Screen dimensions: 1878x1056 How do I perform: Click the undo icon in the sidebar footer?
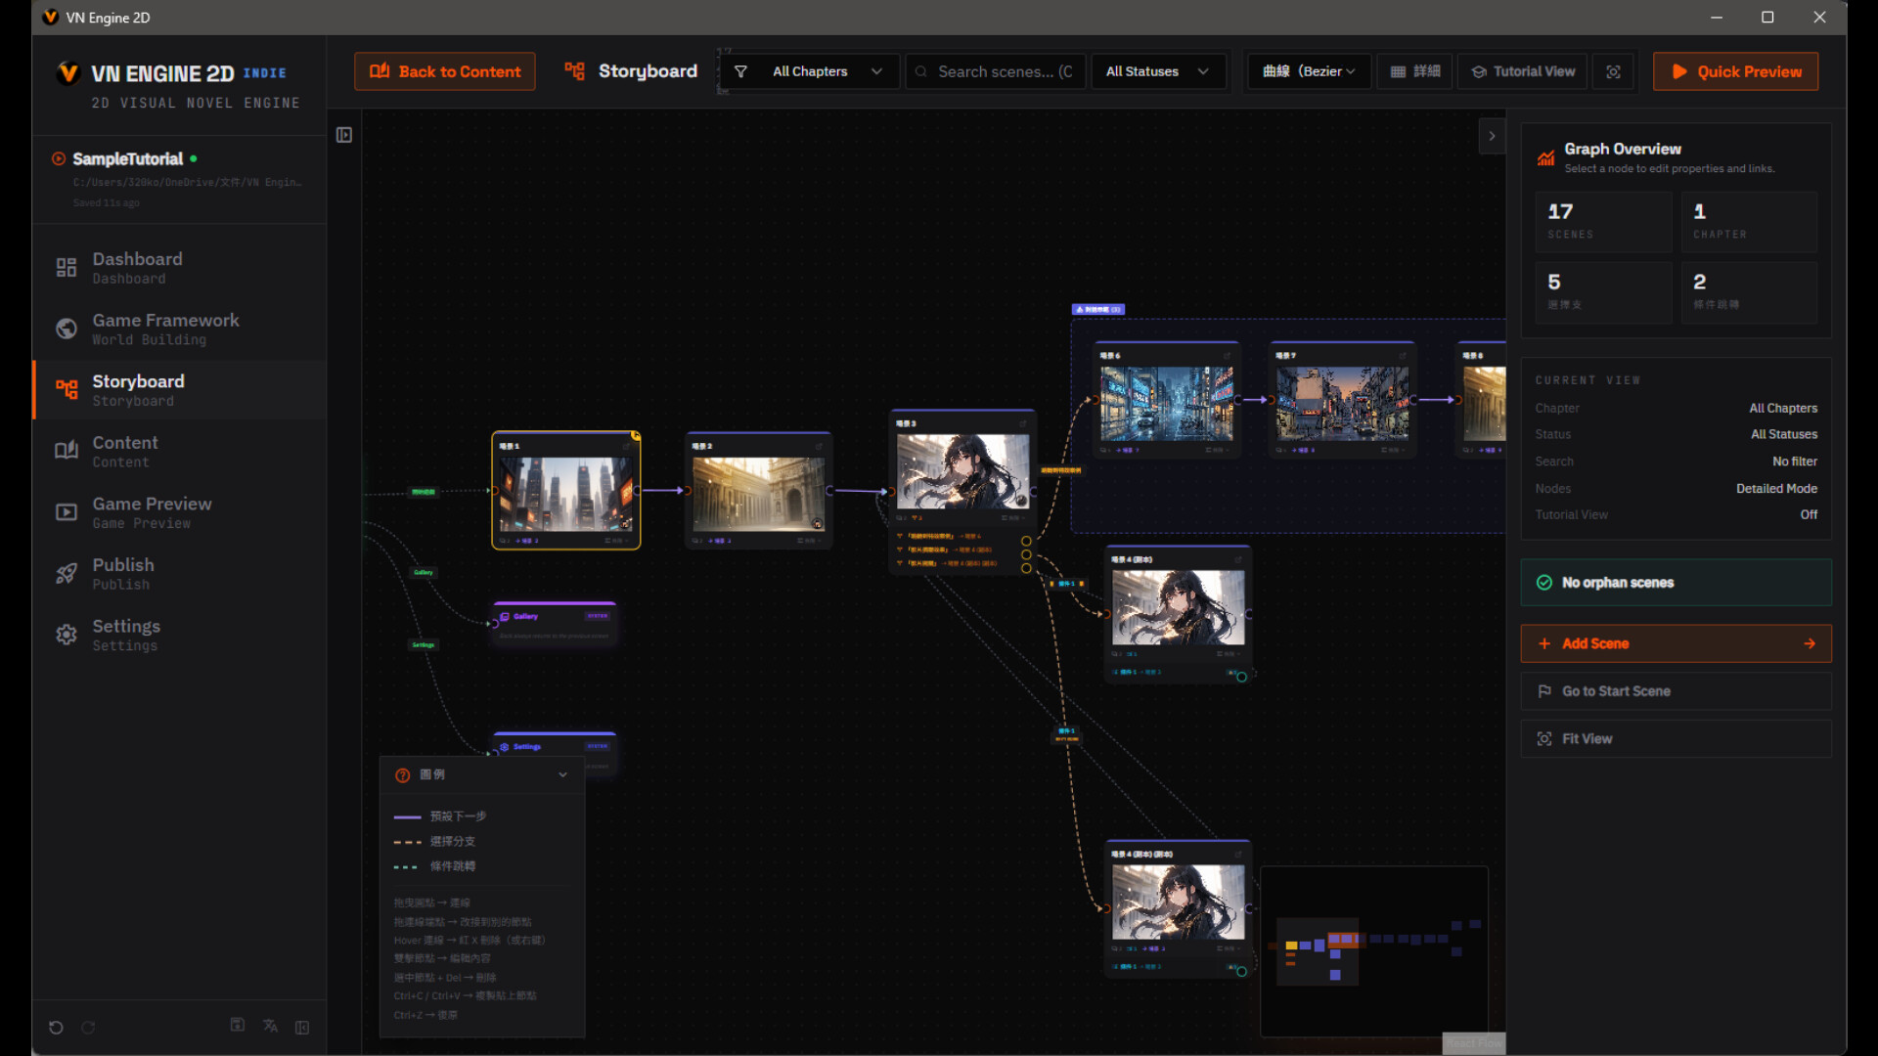(56, 1028)
